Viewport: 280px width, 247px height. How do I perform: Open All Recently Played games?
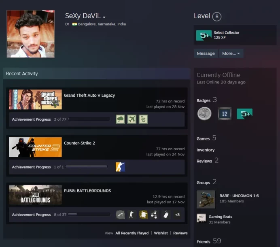(x=132, y=233)
